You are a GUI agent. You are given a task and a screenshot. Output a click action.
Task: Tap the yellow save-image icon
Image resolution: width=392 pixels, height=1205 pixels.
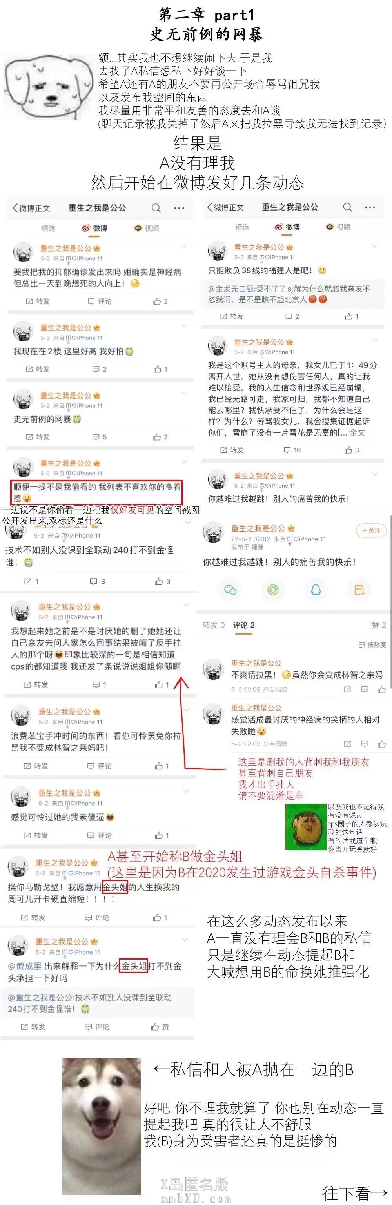[359, 590]
